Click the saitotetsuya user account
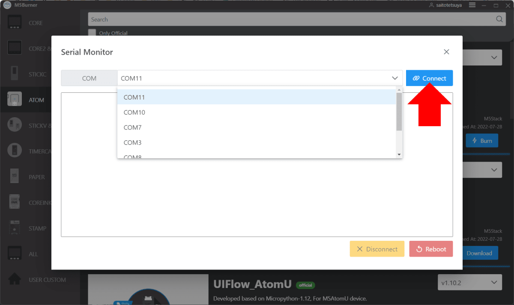 tap(445, 5)
